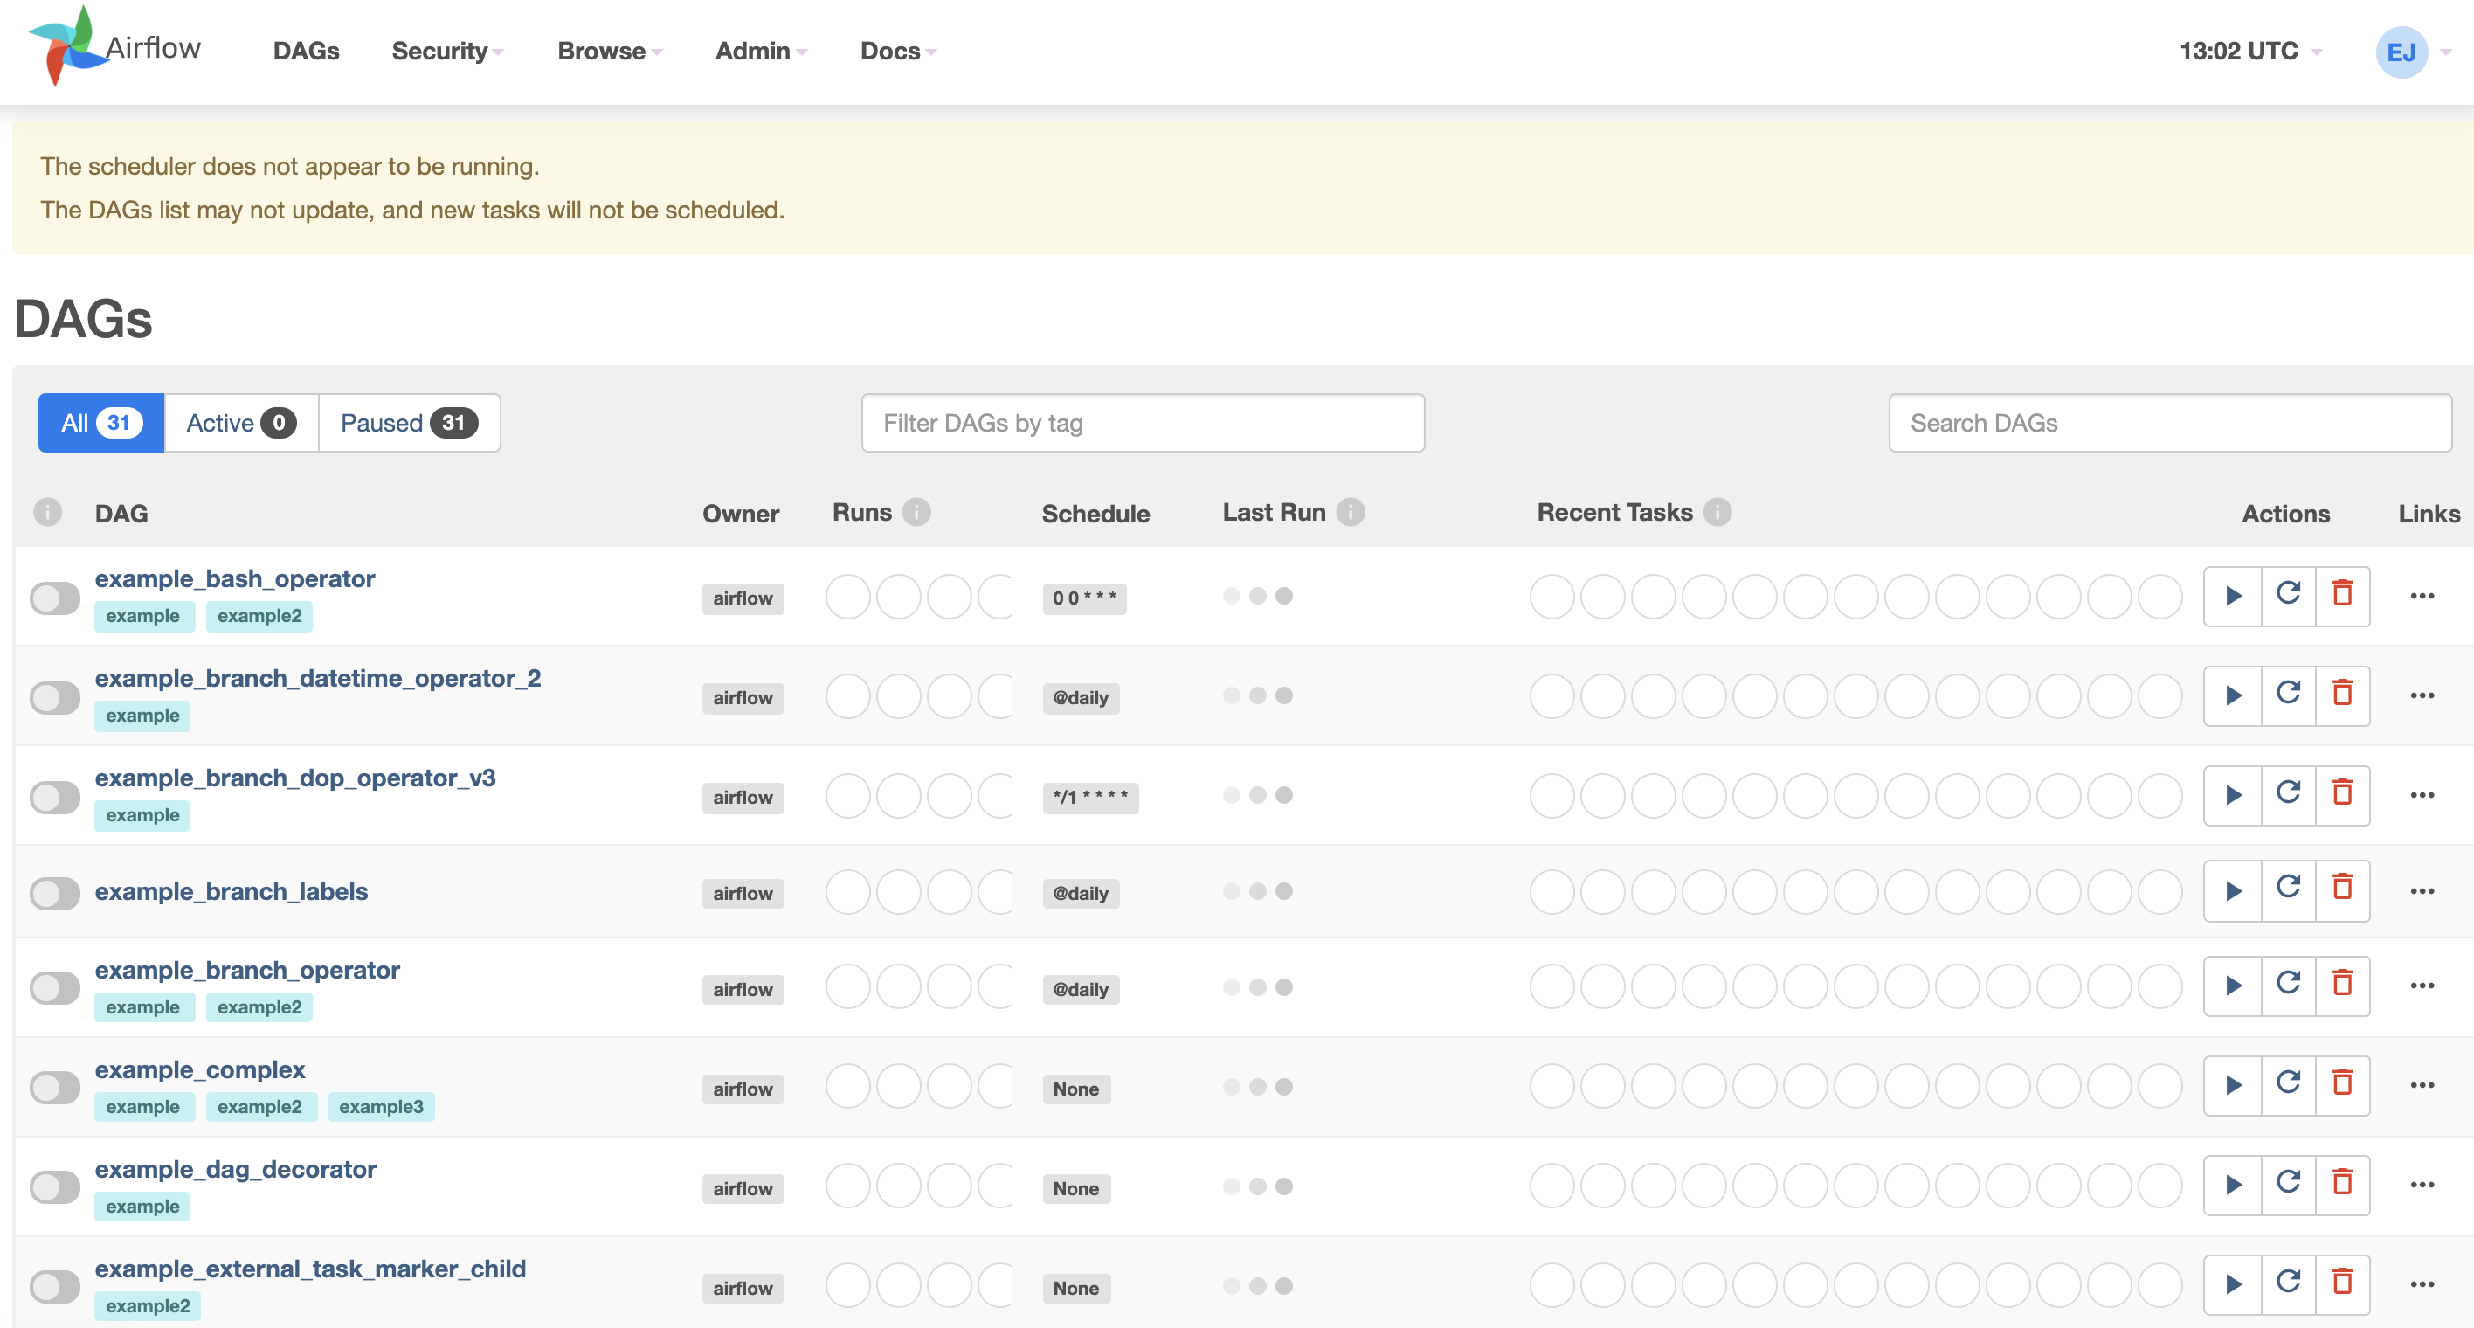Expand Links menu for example_complex
The image size is (2474, 1328).
[2422, 1086]
